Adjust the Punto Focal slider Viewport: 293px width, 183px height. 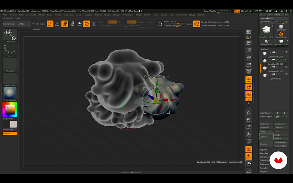pos(178,22)
